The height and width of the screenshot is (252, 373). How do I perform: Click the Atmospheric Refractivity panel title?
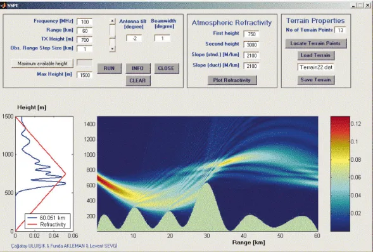pos(232,23)
